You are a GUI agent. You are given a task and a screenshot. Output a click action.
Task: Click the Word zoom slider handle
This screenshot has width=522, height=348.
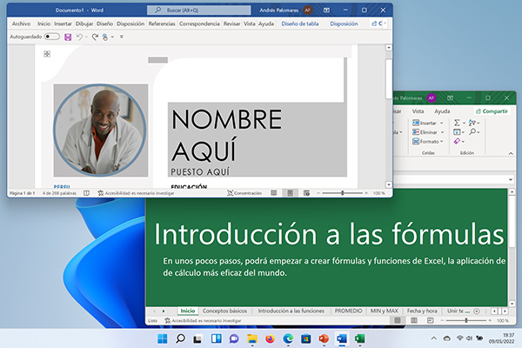[x=342, y=193]
